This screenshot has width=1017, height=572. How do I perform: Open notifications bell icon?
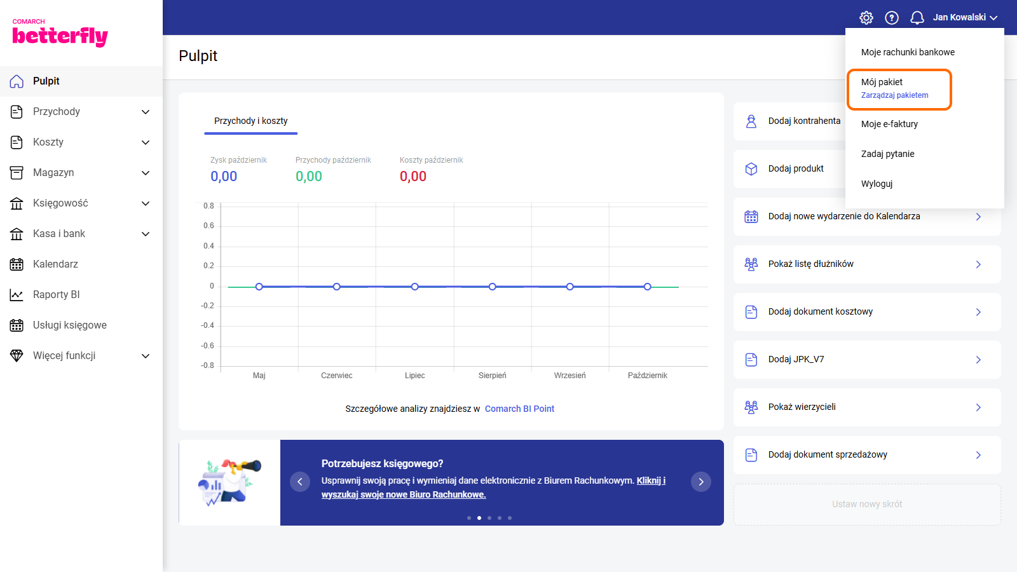click(x=917, y=18)
